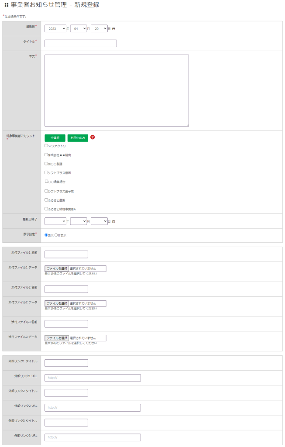Select the 表示 radio button
This screenshot has height=447, width=285.
coord(46,235)
